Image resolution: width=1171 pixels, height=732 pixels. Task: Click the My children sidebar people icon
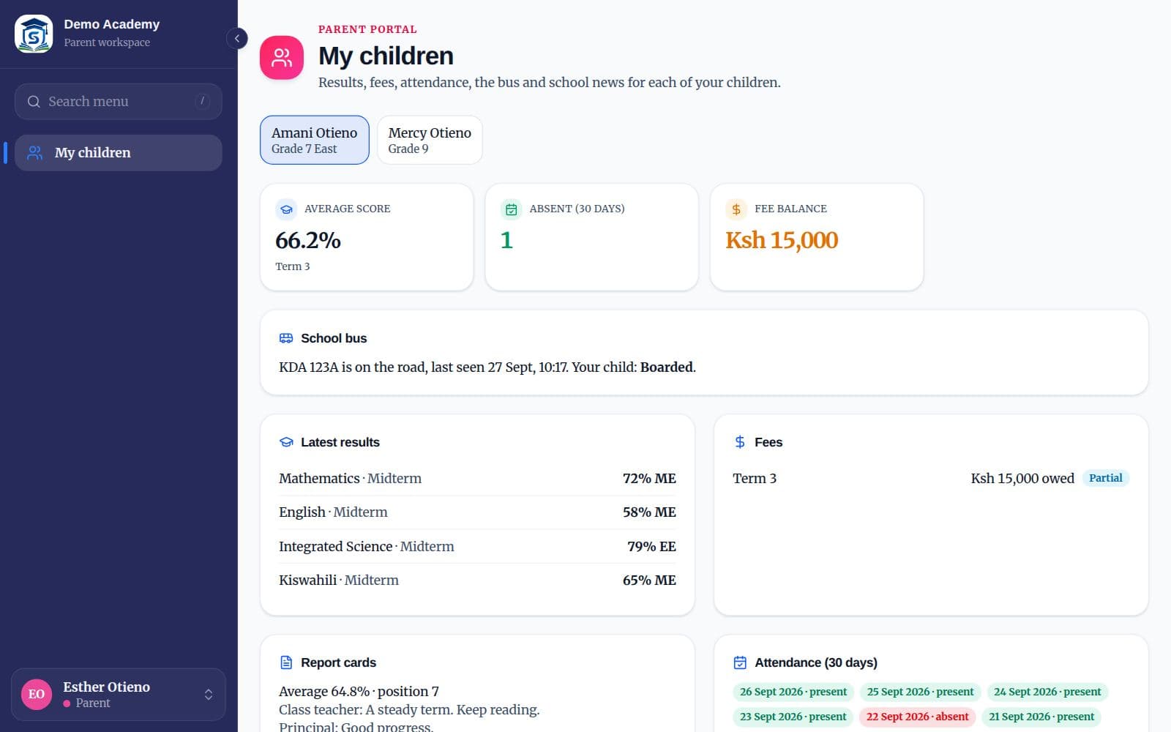tap(34, 152)
